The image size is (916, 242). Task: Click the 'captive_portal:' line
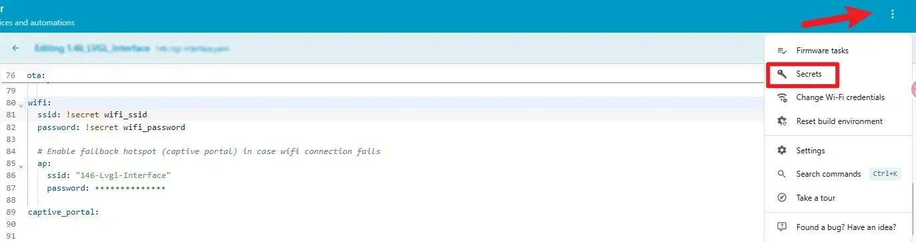click(x=63, y=212)
